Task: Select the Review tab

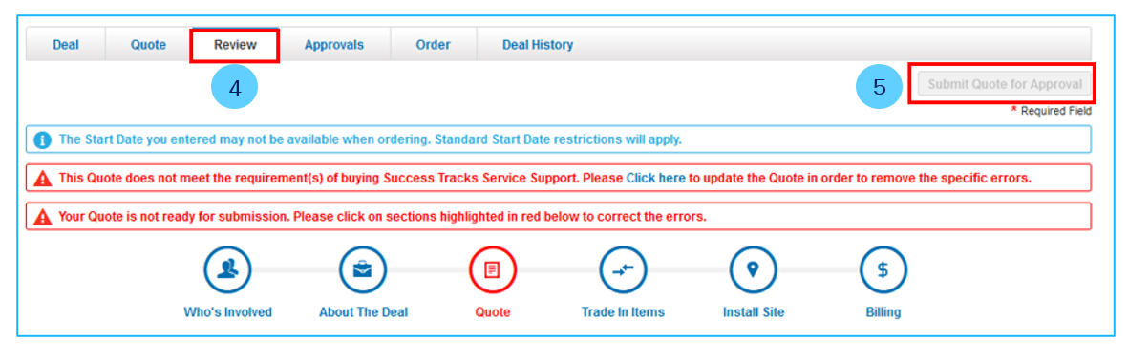Action: pyautogui.click(x=235, y=45)
